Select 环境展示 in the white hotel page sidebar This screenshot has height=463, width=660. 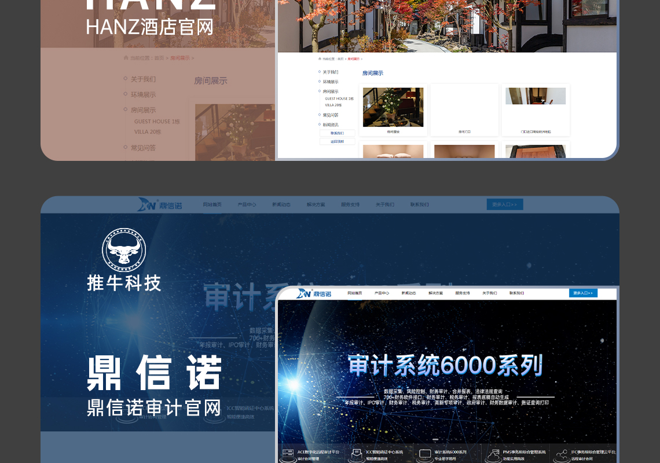coord(331,82)
